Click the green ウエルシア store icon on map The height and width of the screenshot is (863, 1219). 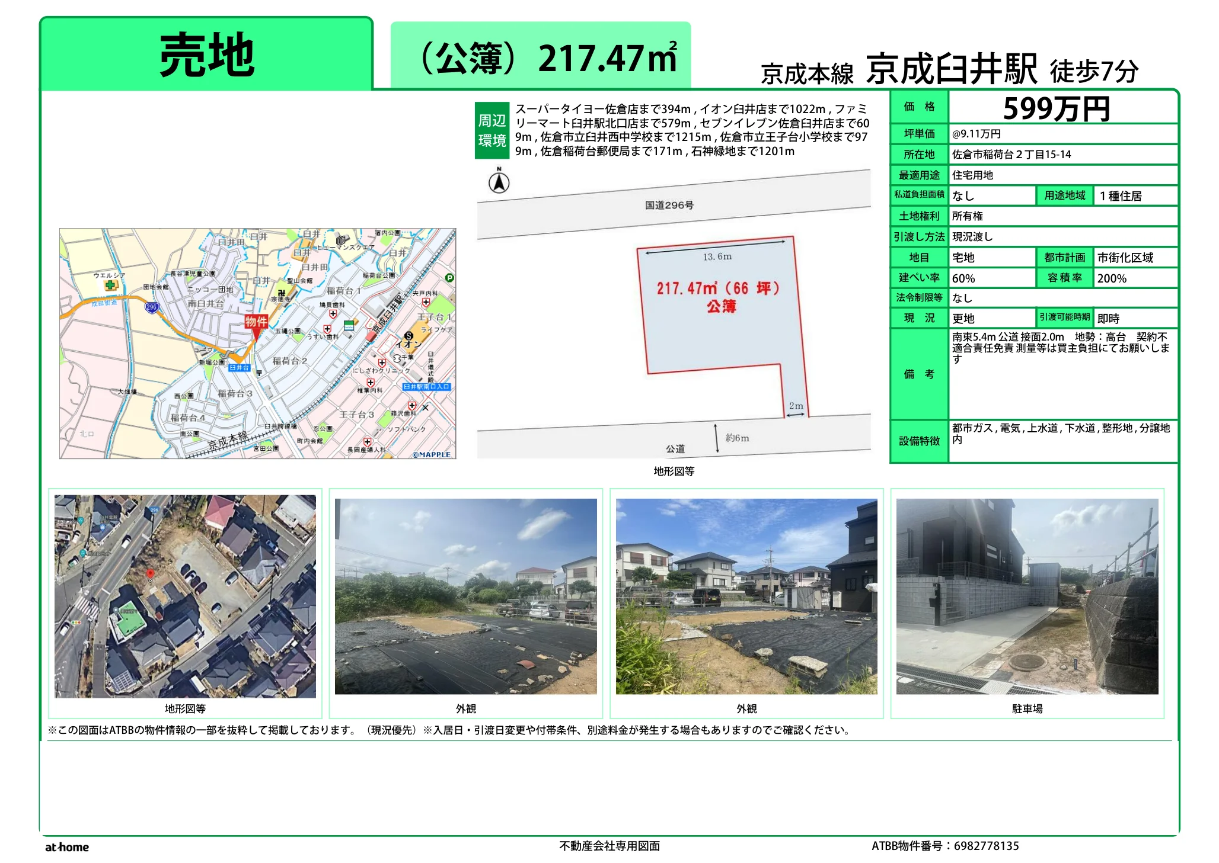[110, 285]
